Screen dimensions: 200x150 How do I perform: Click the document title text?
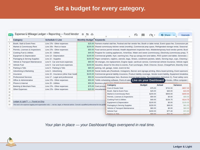(47, 34)
